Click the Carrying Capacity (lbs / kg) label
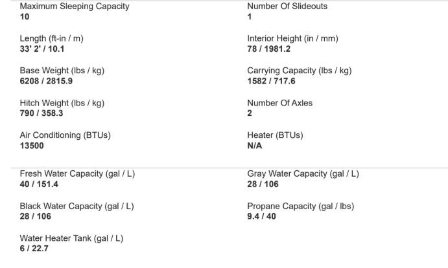 [299, 71]
